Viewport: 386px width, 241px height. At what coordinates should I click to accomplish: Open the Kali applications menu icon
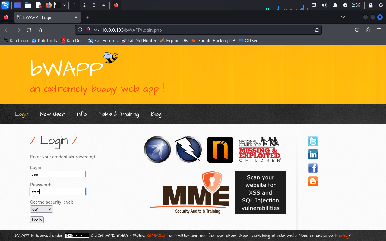point(5,5)
